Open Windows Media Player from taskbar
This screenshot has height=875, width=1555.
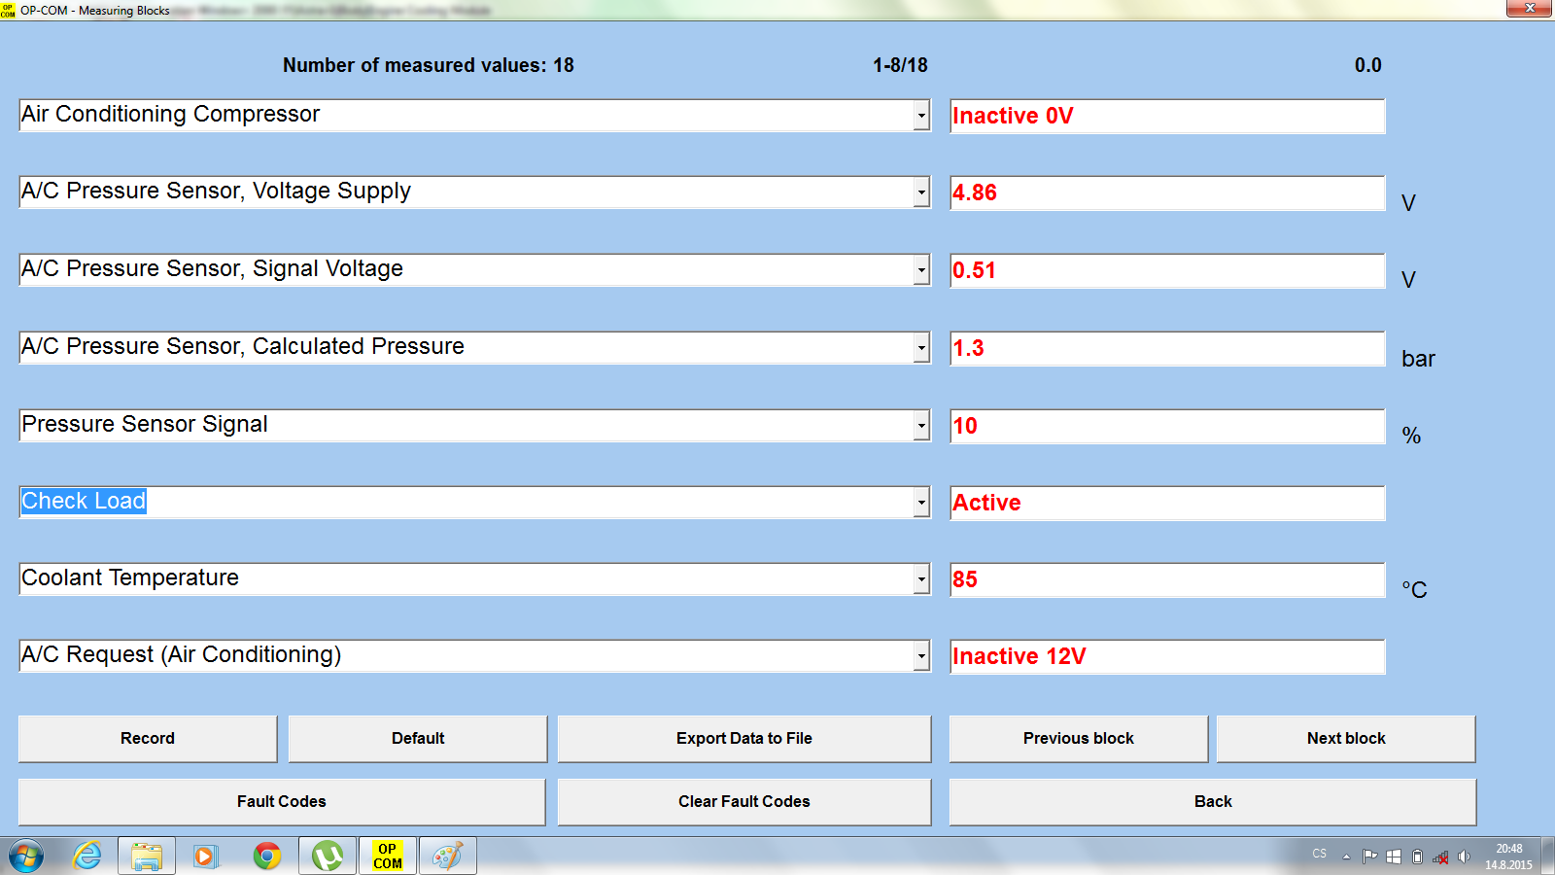click(x=206, y=856)
